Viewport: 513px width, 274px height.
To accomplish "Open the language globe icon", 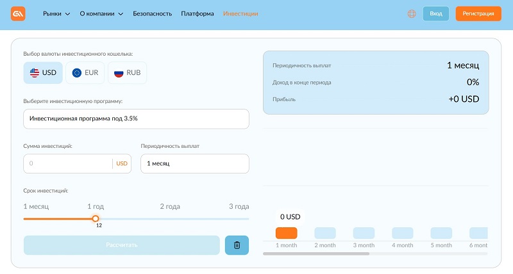I will pyautogui.click(x=412, y=13).
